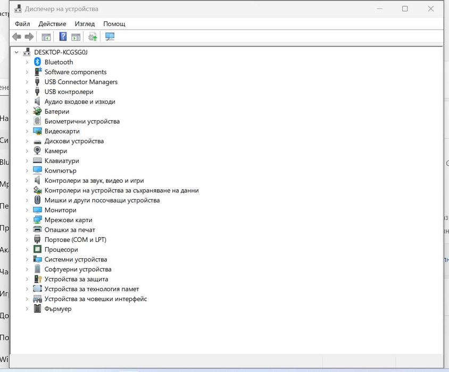Expand Контролери на устройства за съхраняване arrow
449x372 pixels.
click(x=27, y=190)
